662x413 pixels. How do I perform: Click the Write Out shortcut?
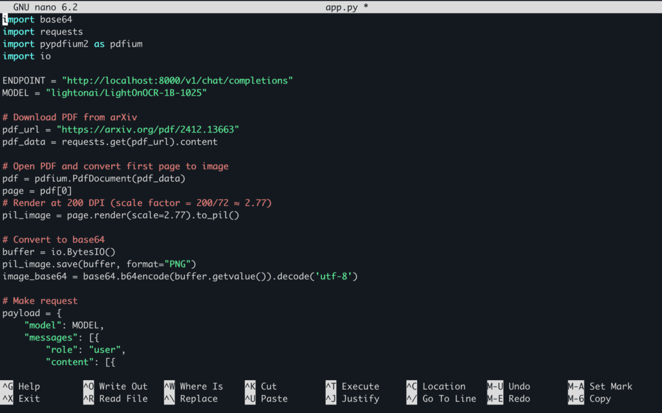pyautogui.click(x=123, y=387)
